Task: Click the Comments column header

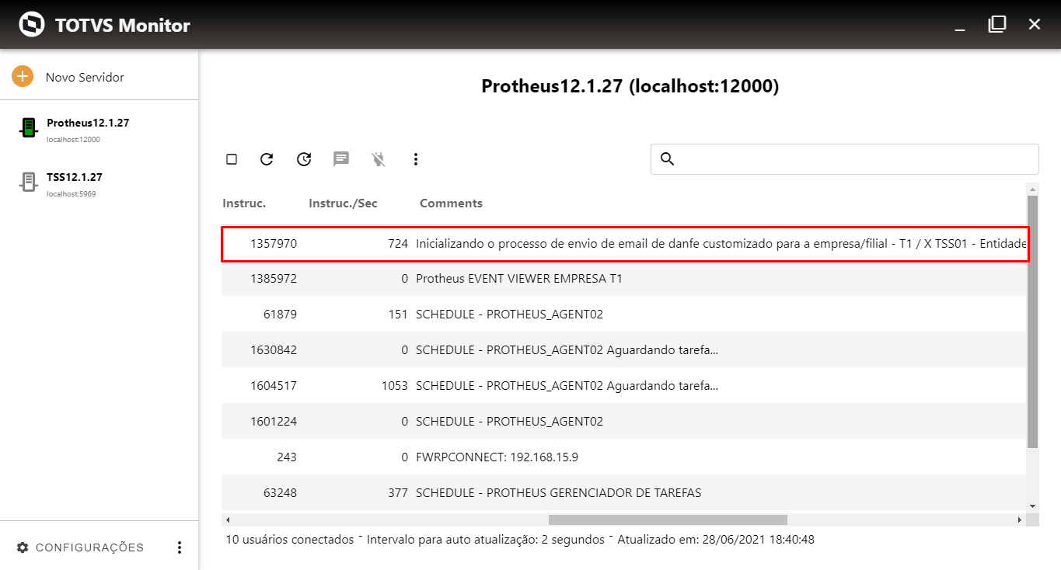Action: coord(451,203)
